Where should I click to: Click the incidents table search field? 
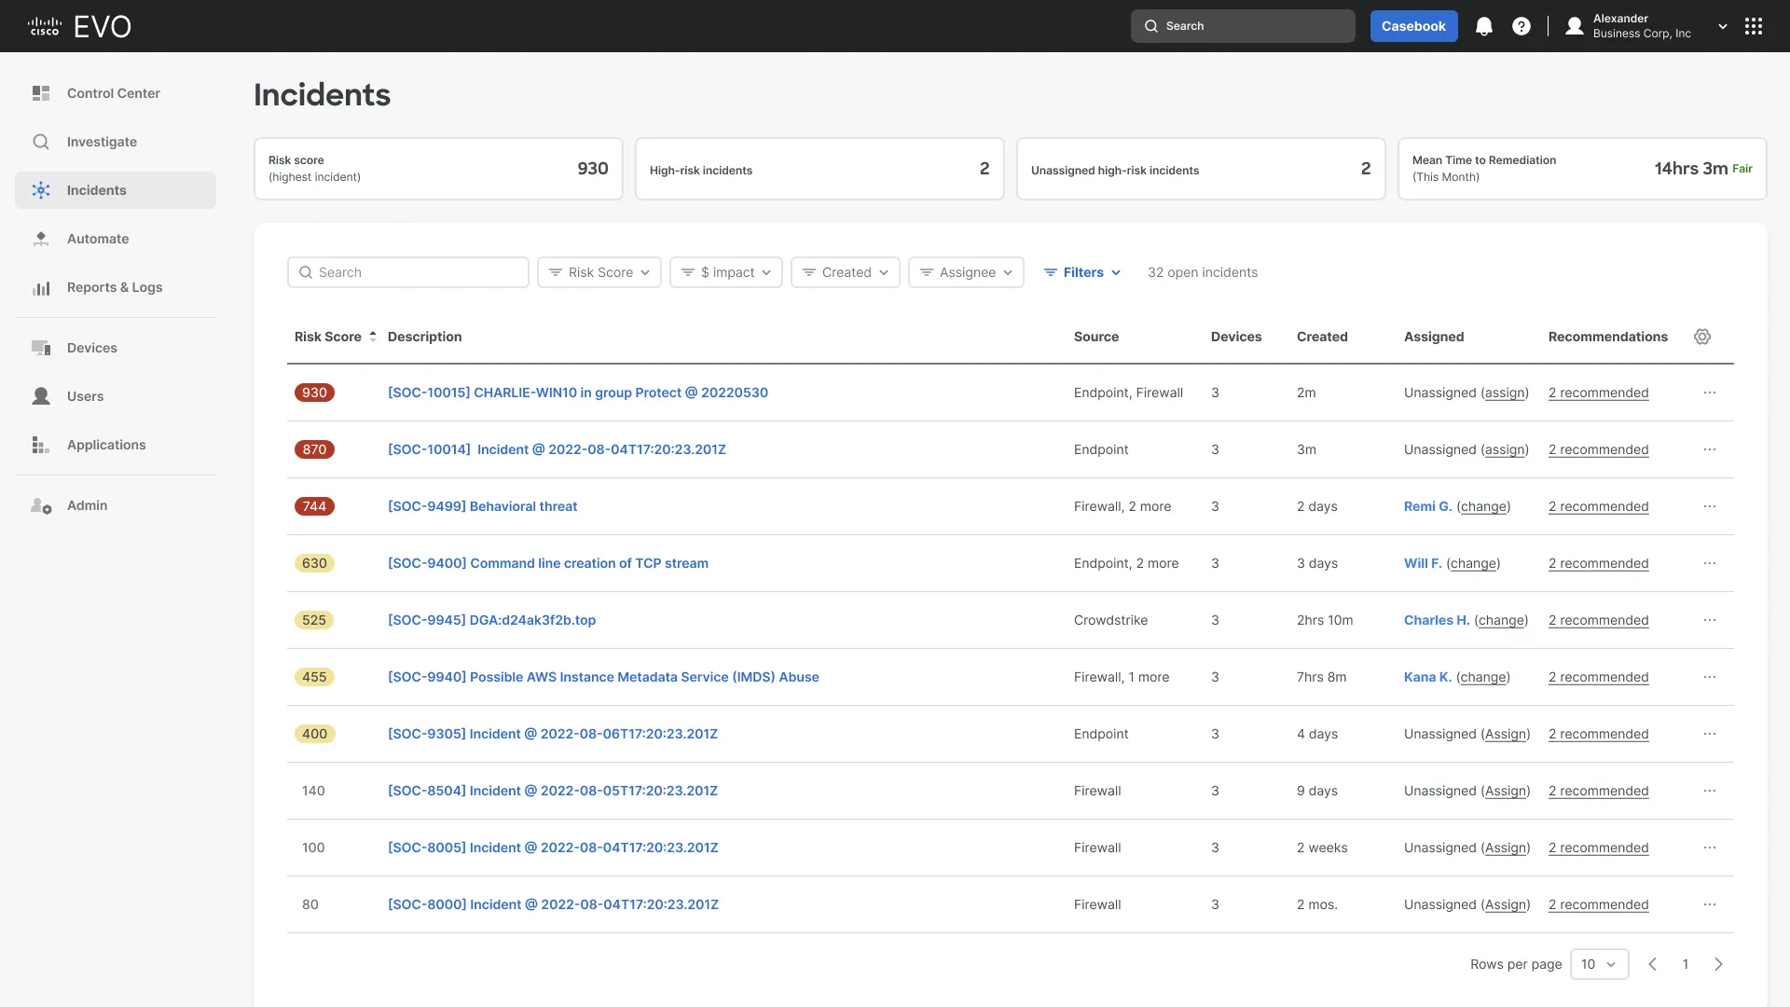(408, 272)
